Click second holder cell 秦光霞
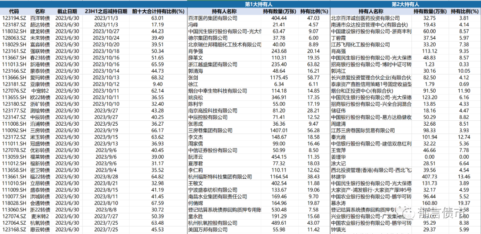 (339, 137)
